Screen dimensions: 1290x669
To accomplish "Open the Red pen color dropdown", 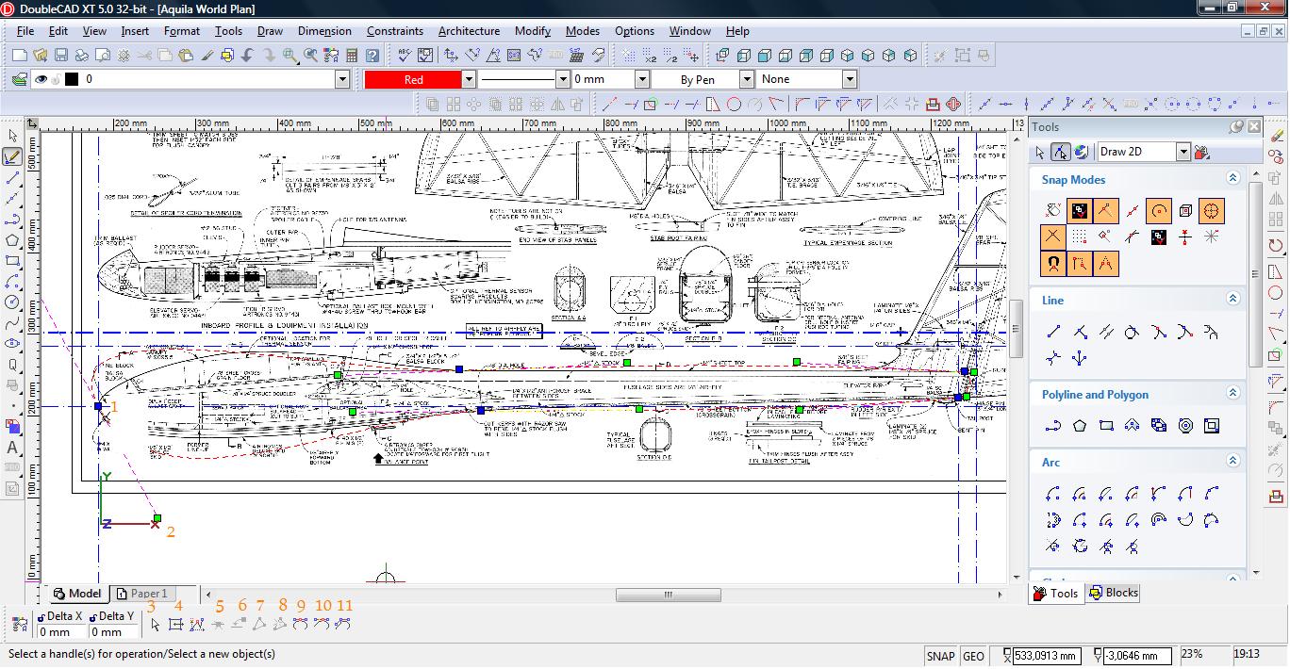I will click(469, 80).
